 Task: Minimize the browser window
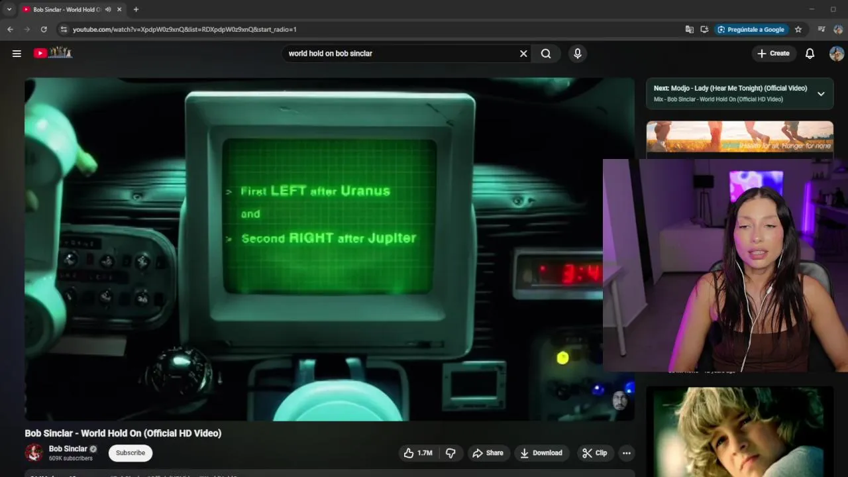pos(812,9)
